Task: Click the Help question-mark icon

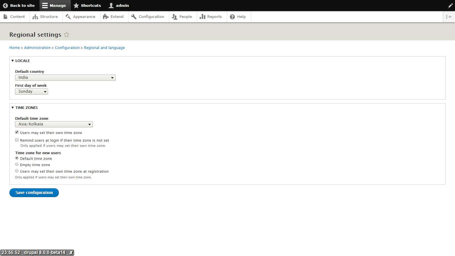Action: [x=232, y=16]
